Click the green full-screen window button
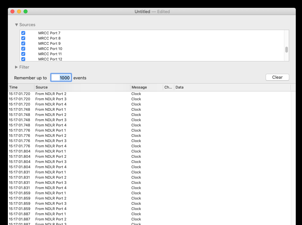The width and height of the screenshot is (302, 225). (26, 11)
